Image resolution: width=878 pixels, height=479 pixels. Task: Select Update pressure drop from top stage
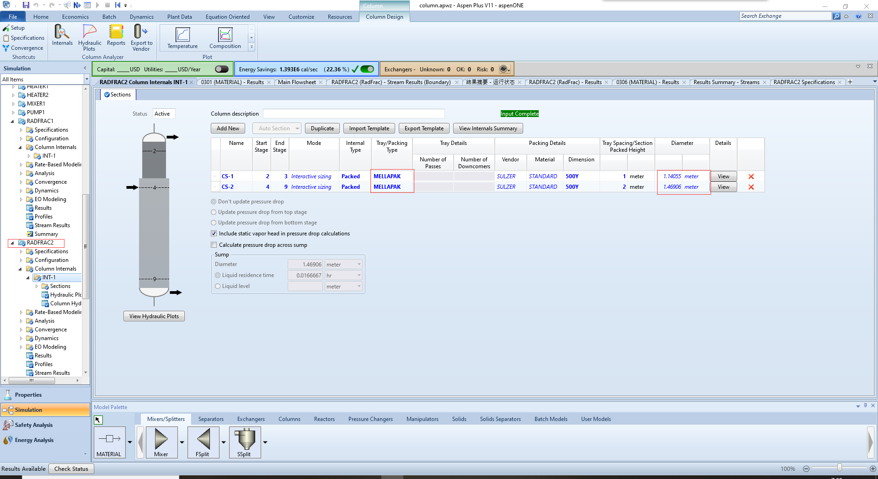(214, 212)
